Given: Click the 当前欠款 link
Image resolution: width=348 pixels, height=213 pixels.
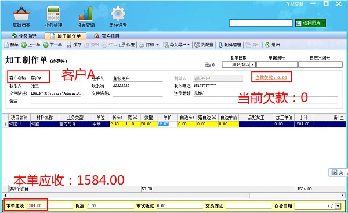Looking at the screenshot, I should 271,78.
